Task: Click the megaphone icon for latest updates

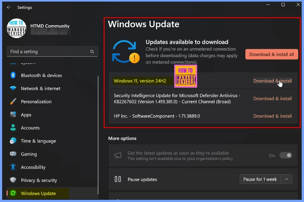Action: [x=118, y=155]
